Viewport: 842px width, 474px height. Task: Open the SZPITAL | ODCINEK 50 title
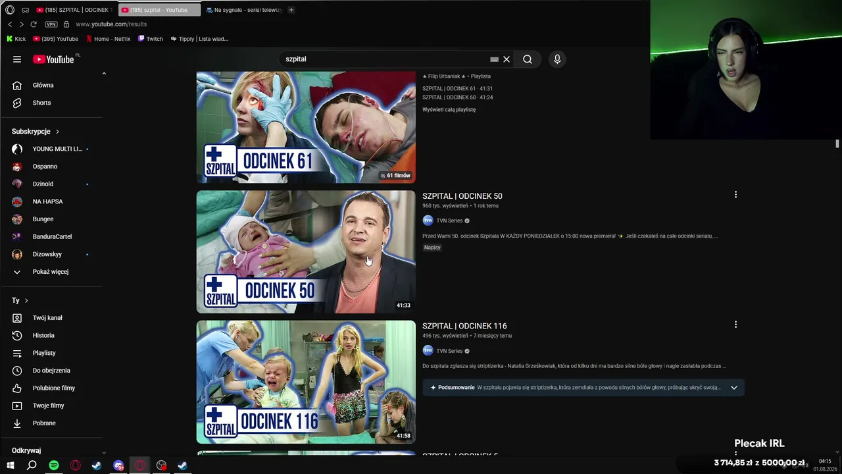pyautogui.click(x=462, y=196)
